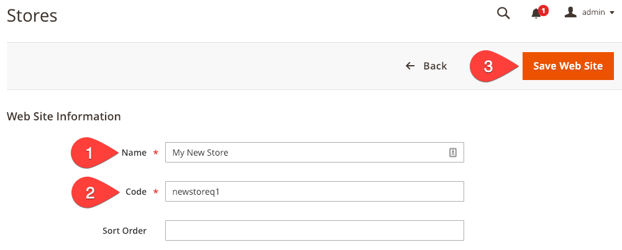Click the Code field label
622x250 pixels.
(x=136, y=192)
